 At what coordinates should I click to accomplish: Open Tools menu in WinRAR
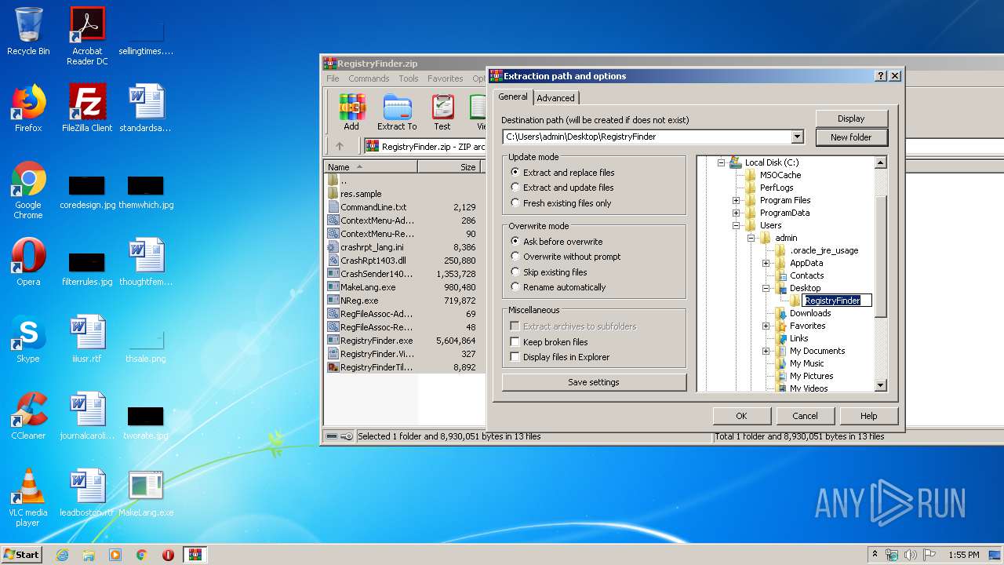(409, 78)
